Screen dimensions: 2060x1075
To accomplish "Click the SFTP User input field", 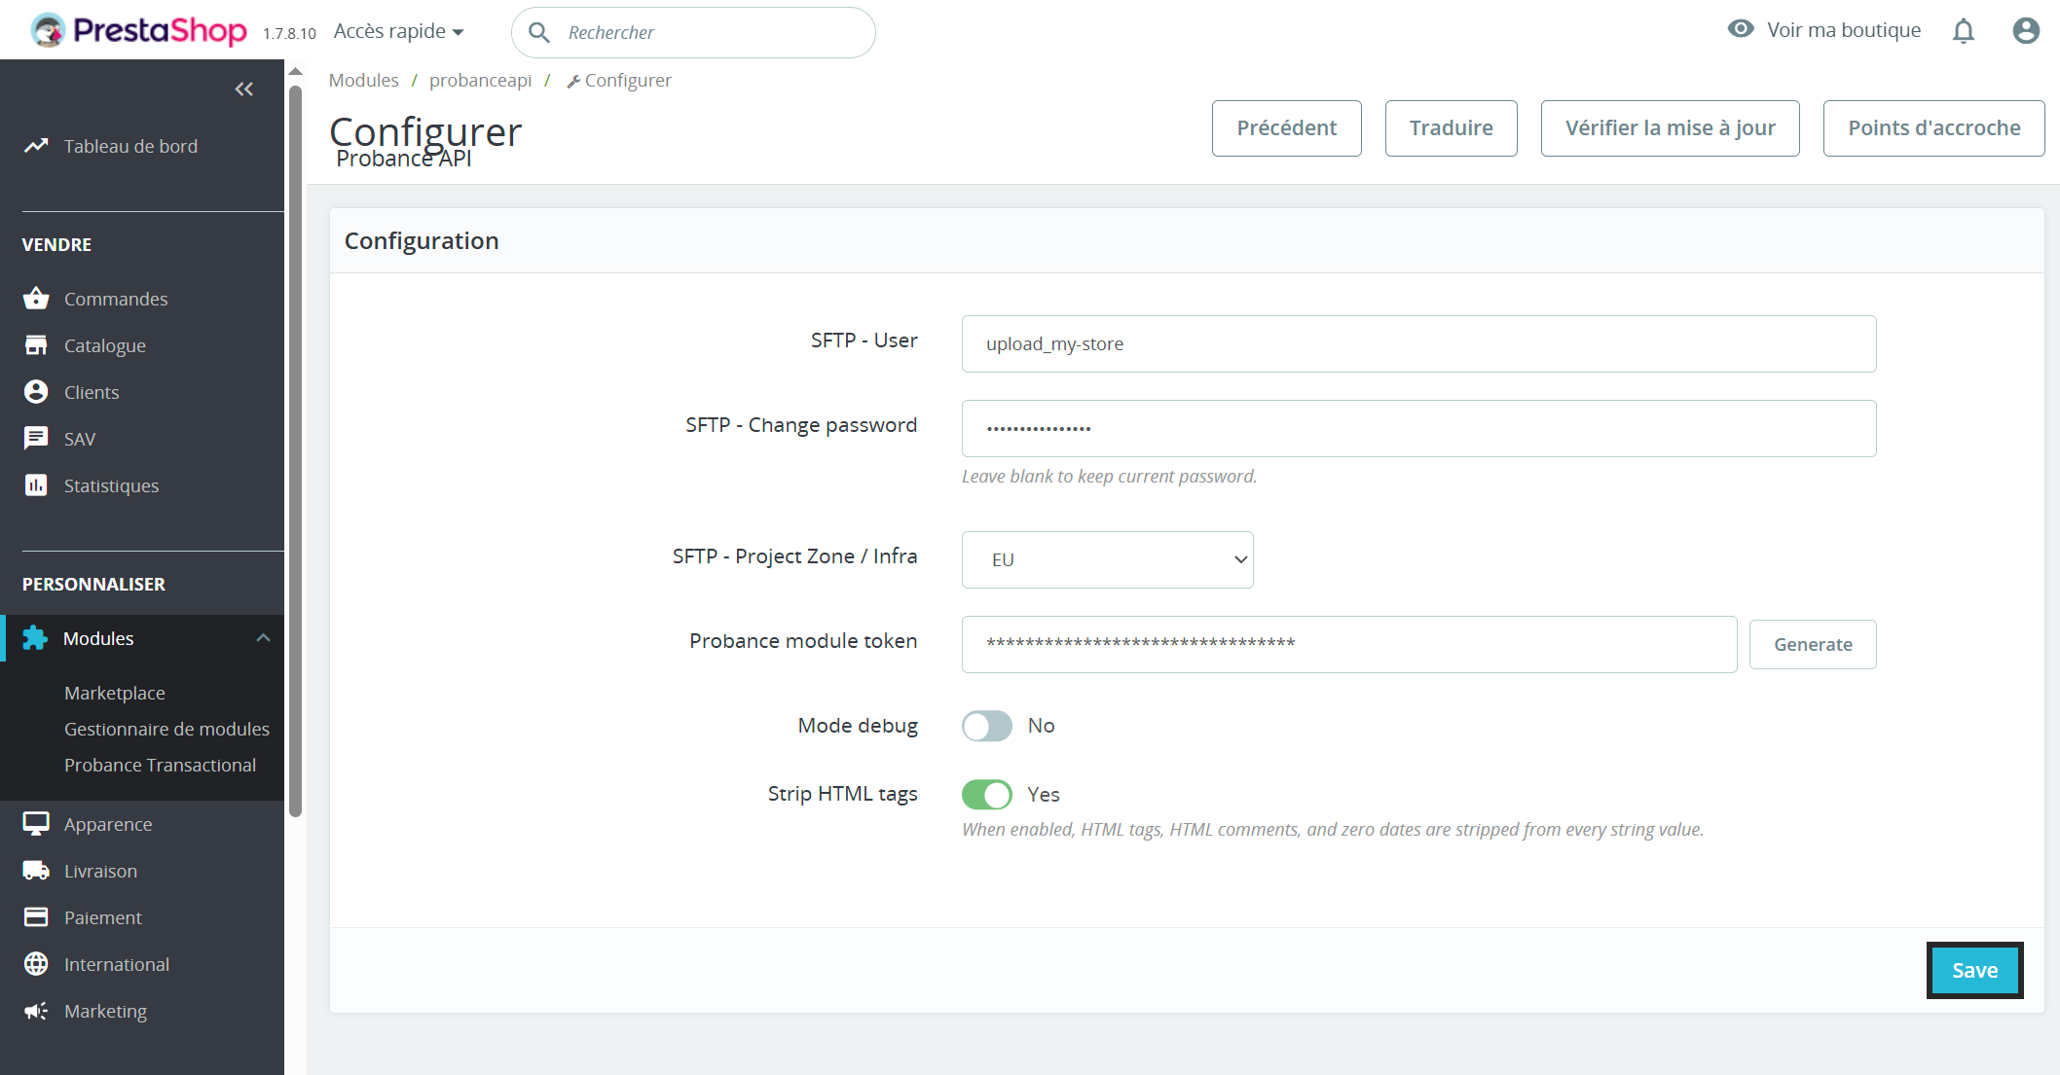I will pos(1418,343).
